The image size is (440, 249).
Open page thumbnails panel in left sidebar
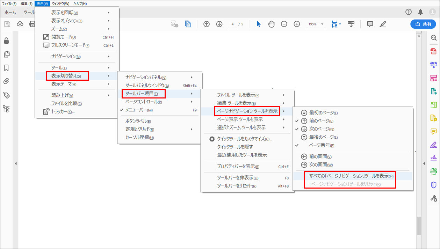6,54
